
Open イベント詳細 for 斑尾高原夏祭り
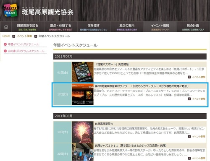199,136
